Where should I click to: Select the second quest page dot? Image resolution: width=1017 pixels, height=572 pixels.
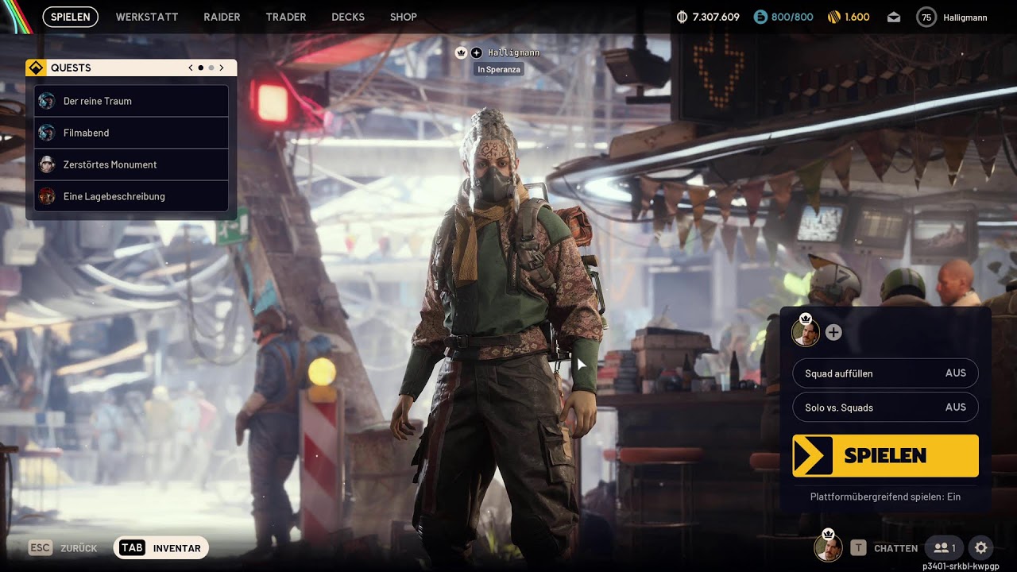coord(211,68)
